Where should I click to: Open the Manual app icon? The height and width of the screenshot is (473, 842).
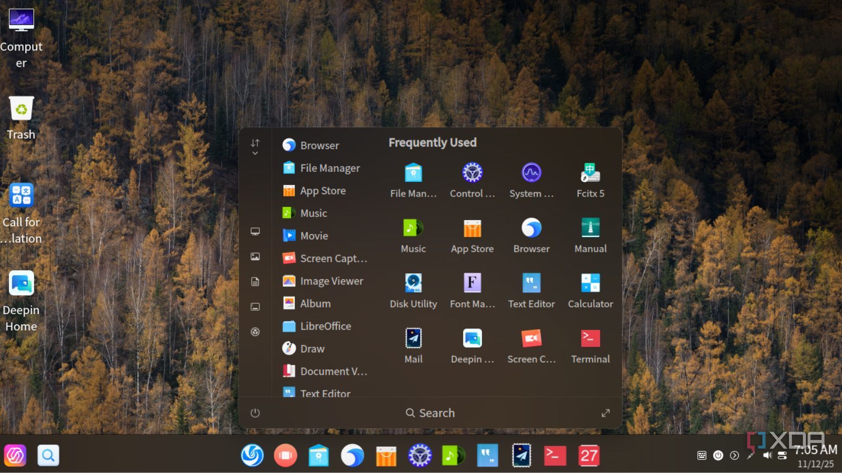[x=590, y=235]
